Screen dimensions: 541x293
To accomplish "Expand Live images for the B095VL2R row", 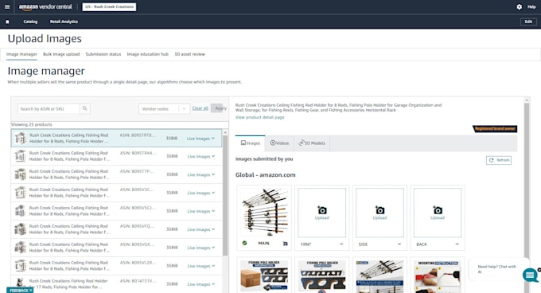I will point(200,266).
